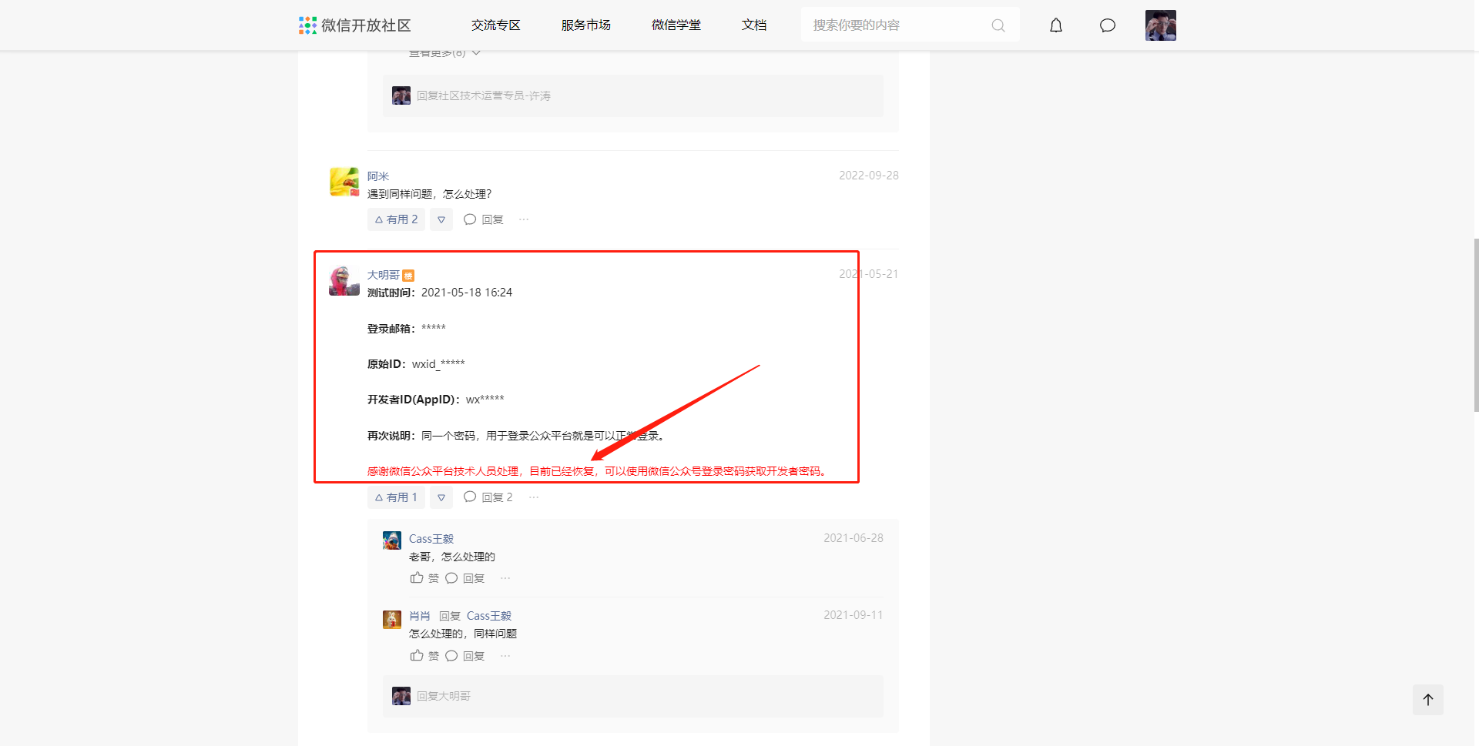Viewport: 1479px width, 746px height.
Task: Open the 交流专区 menu
Action: point(496,25)
